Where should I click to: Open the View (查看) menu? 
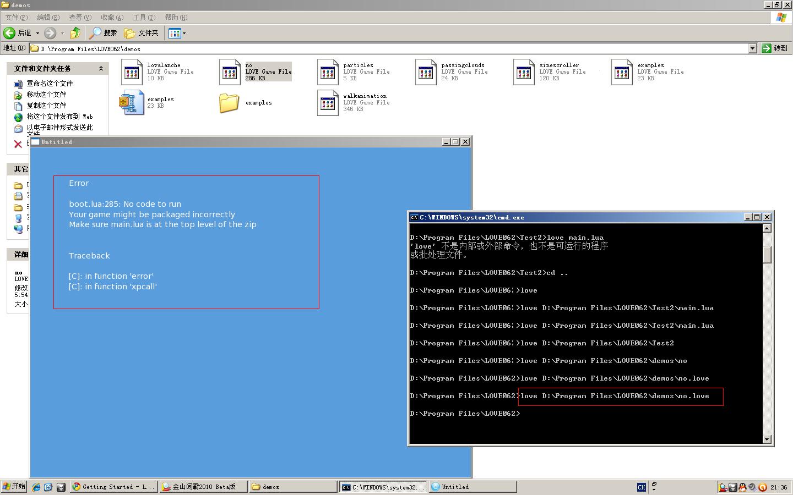pyautogui.click(x=80, y=18)
